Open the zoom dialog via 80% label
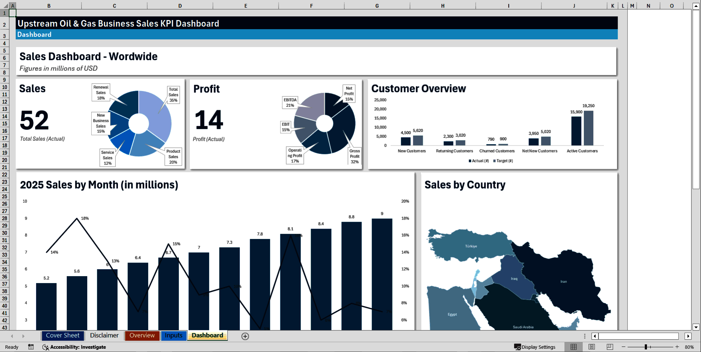 689,347
